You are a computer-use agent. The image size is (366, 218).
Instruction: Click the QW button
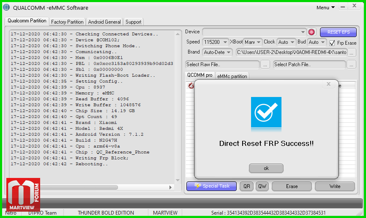(x=262, y=186)
